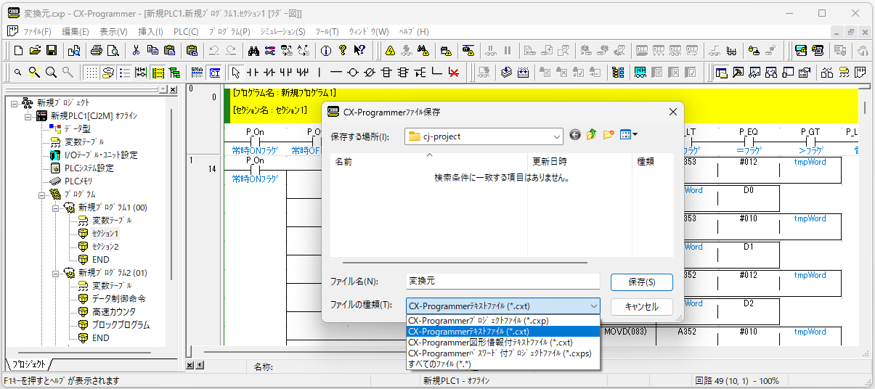This screenshot has width=875, height=389.
Task: Click the Save floppy disk icon
Action: pos(52,50)
